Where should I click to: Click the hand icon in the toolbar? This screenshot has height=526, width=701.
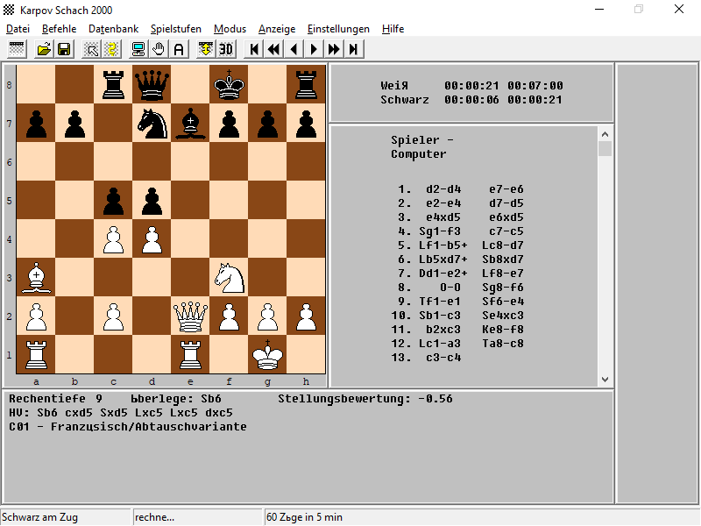click(159, 49)
